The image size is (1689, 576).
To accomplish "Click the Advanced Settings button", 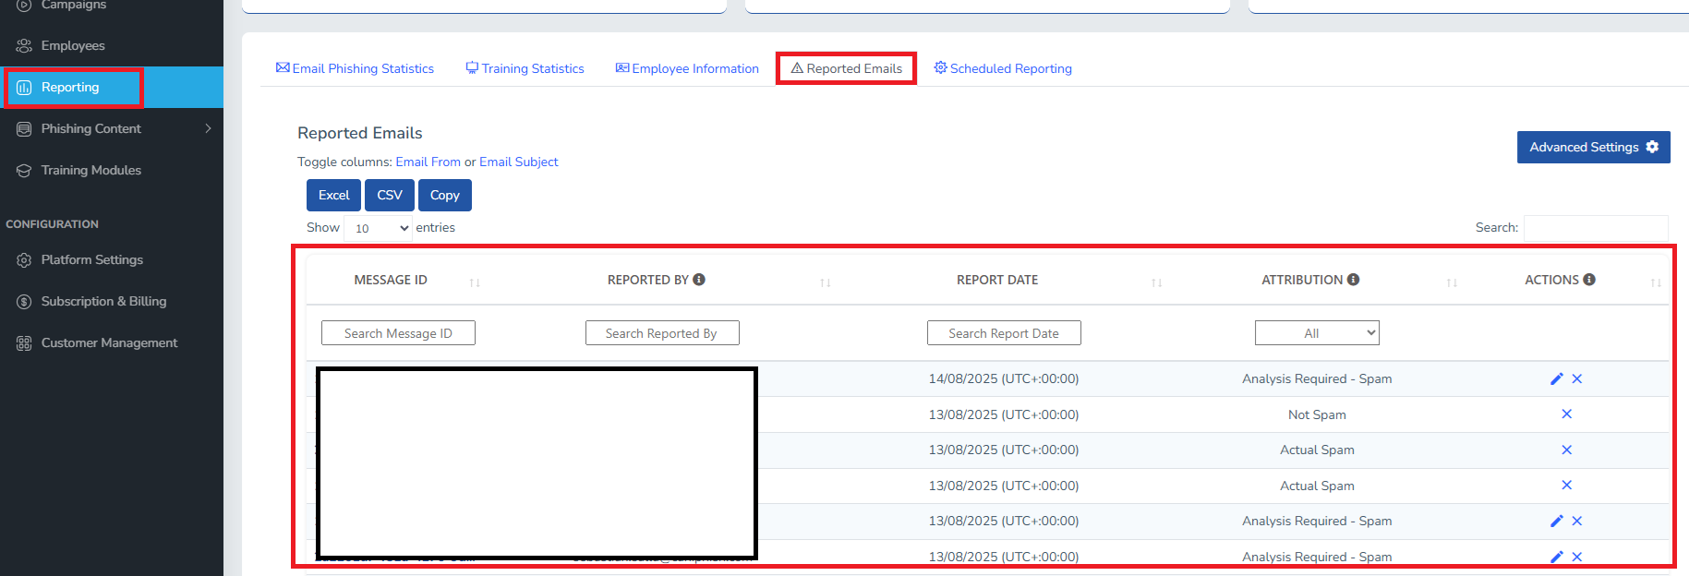I will [x=1593, y=147].
